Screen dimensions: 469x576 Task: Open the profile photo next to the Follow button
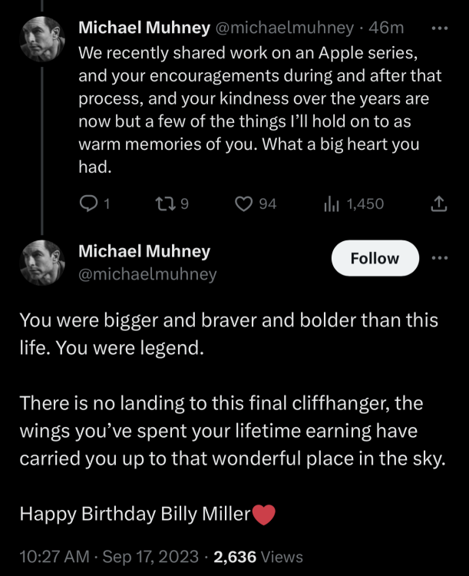[x=41, y=263]
